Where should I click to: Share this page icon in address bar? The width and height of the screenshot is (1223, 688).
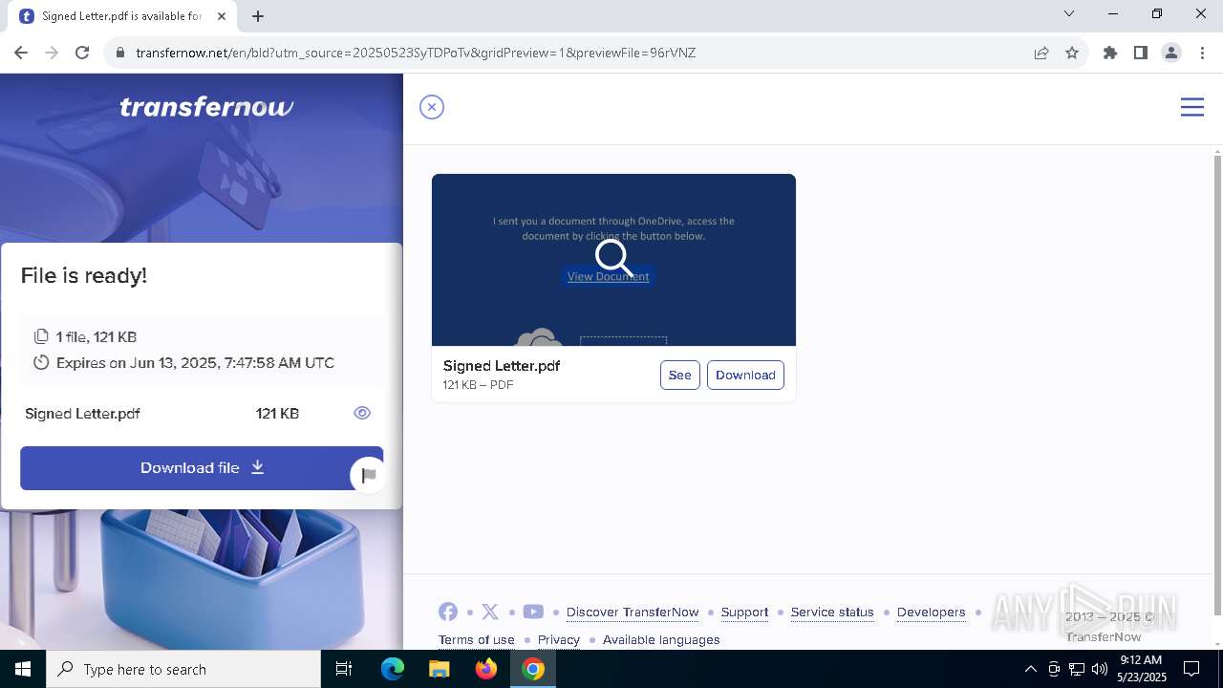[1041, 53]
